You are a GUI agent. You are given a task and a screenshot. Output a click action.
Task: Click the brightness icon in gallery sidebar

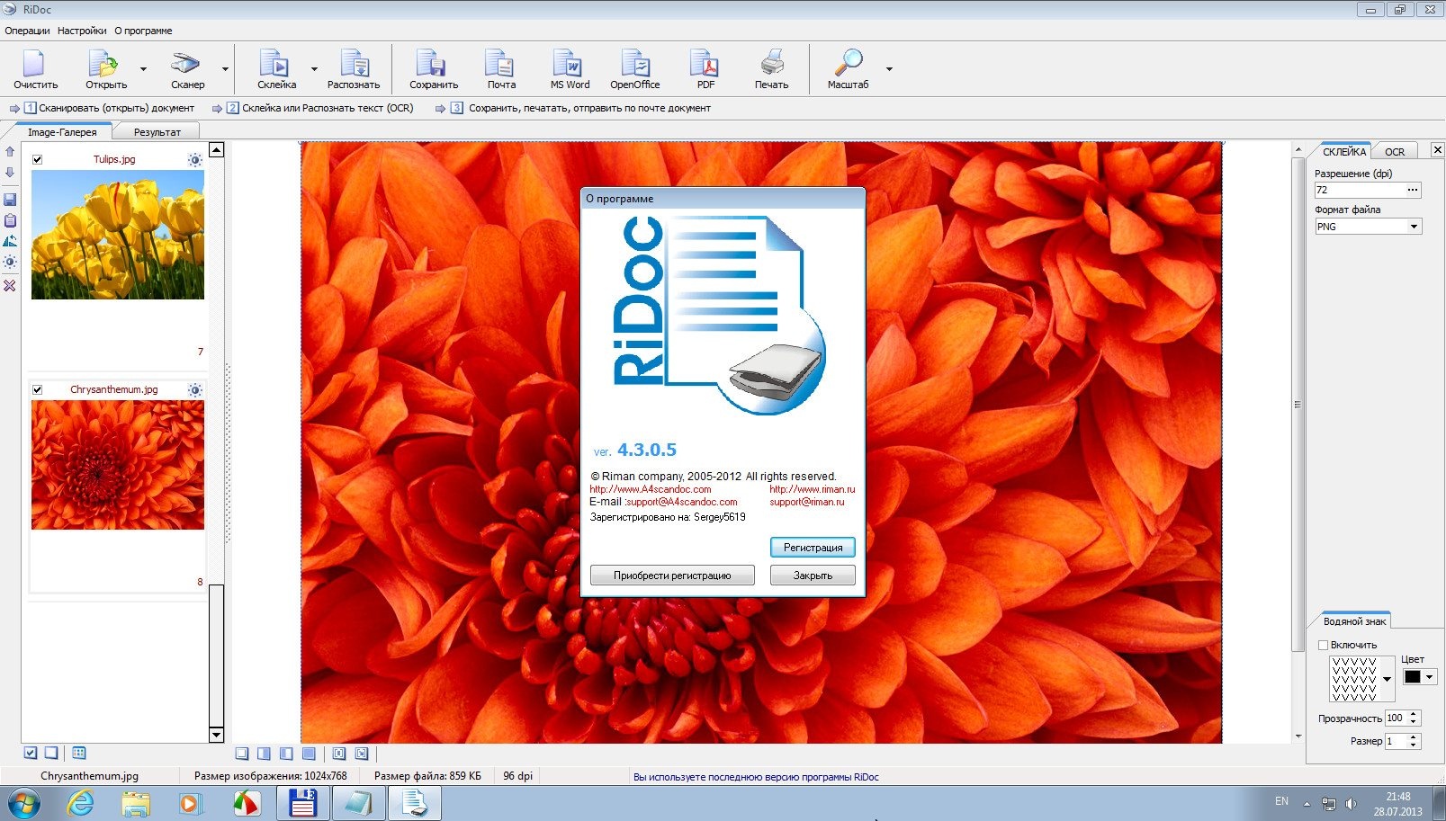tap(10, 263)
